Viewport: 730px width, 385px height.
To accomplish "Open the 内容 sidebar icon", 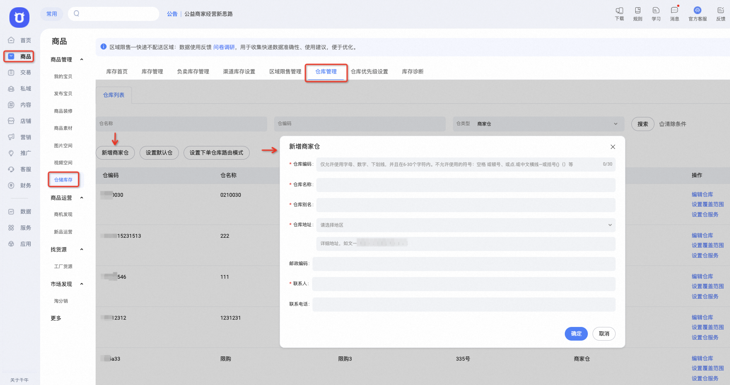I will tap(11, 105).
